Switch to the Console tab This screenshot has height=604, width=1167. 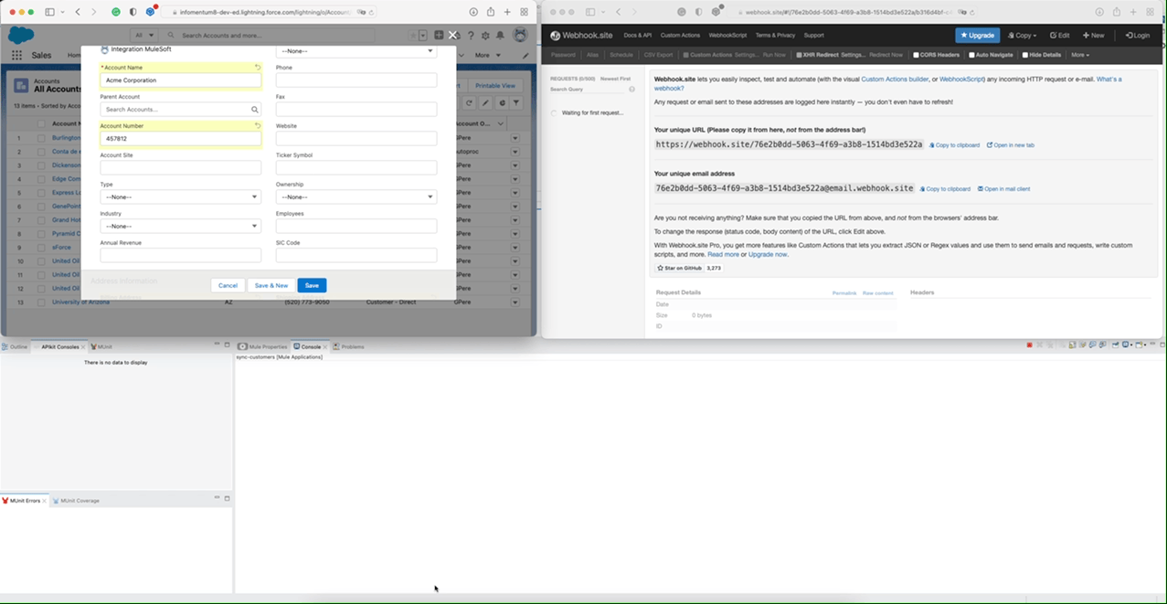[310, 347]
